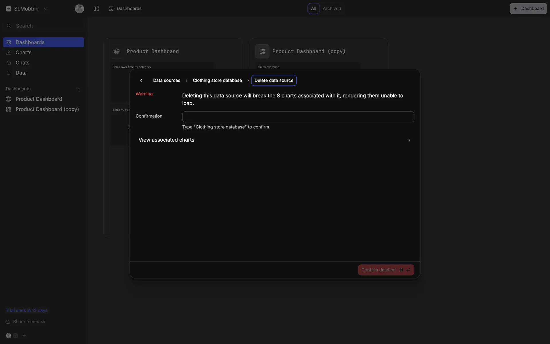Screen dimensions: 550x344
Task: Expand SLMobbin workspace dropdown
Action: [46, 9]
